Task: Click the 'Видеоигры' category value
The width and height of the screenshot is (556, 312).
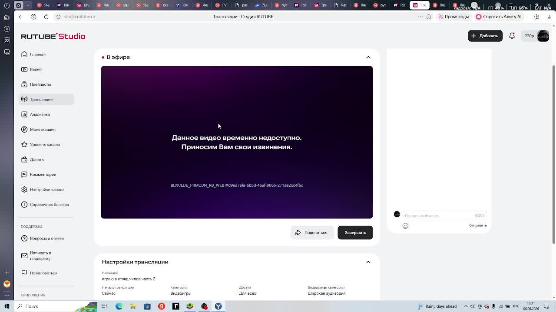Action: coord(181,293)
